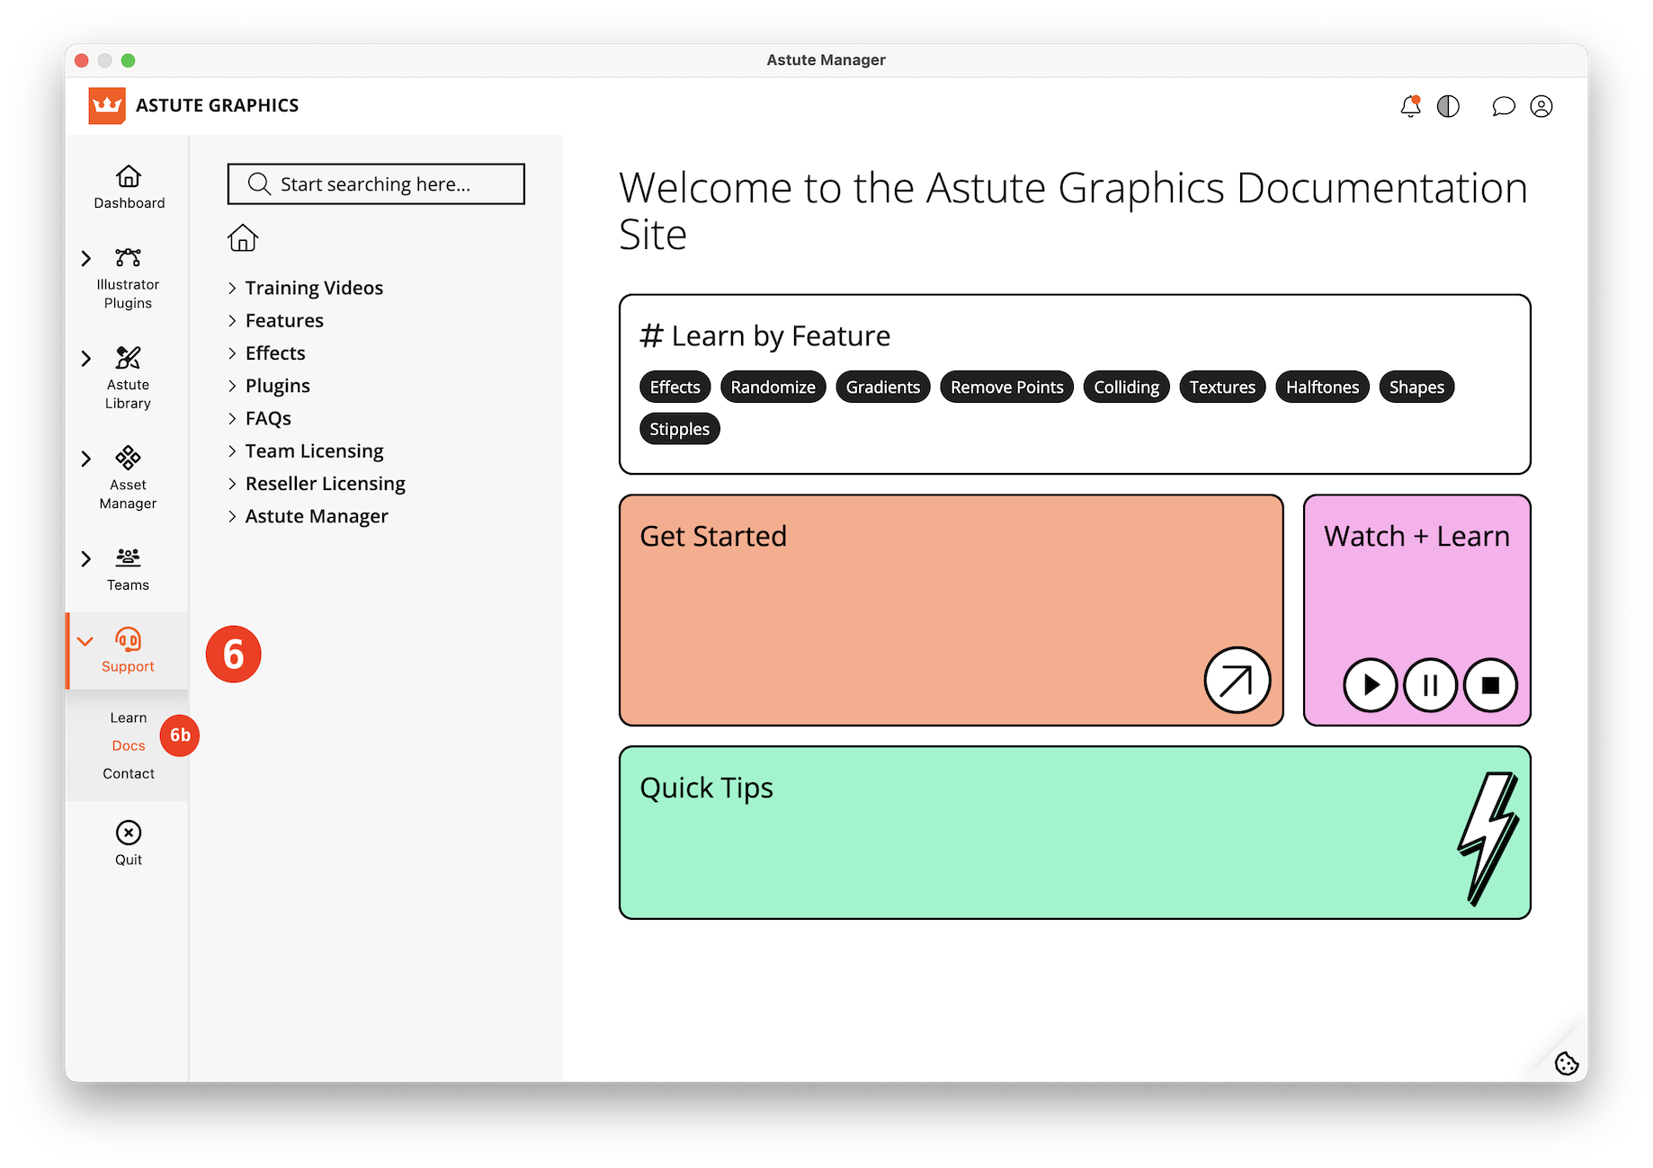Open the user account profile icon
This screenshot has height=1168, width=1653.
pyautogui.click(x=1541, y=106)
